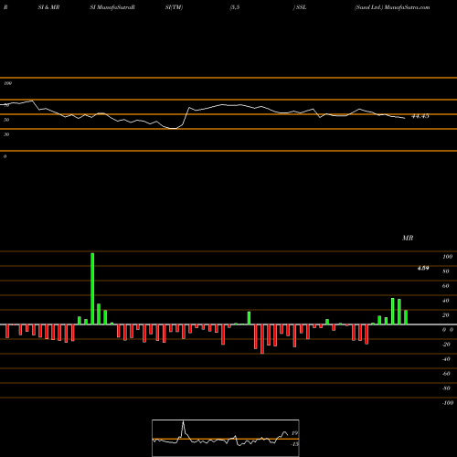
Task: Click the ') SSL' ticker text
Action: tap(300, 7)
